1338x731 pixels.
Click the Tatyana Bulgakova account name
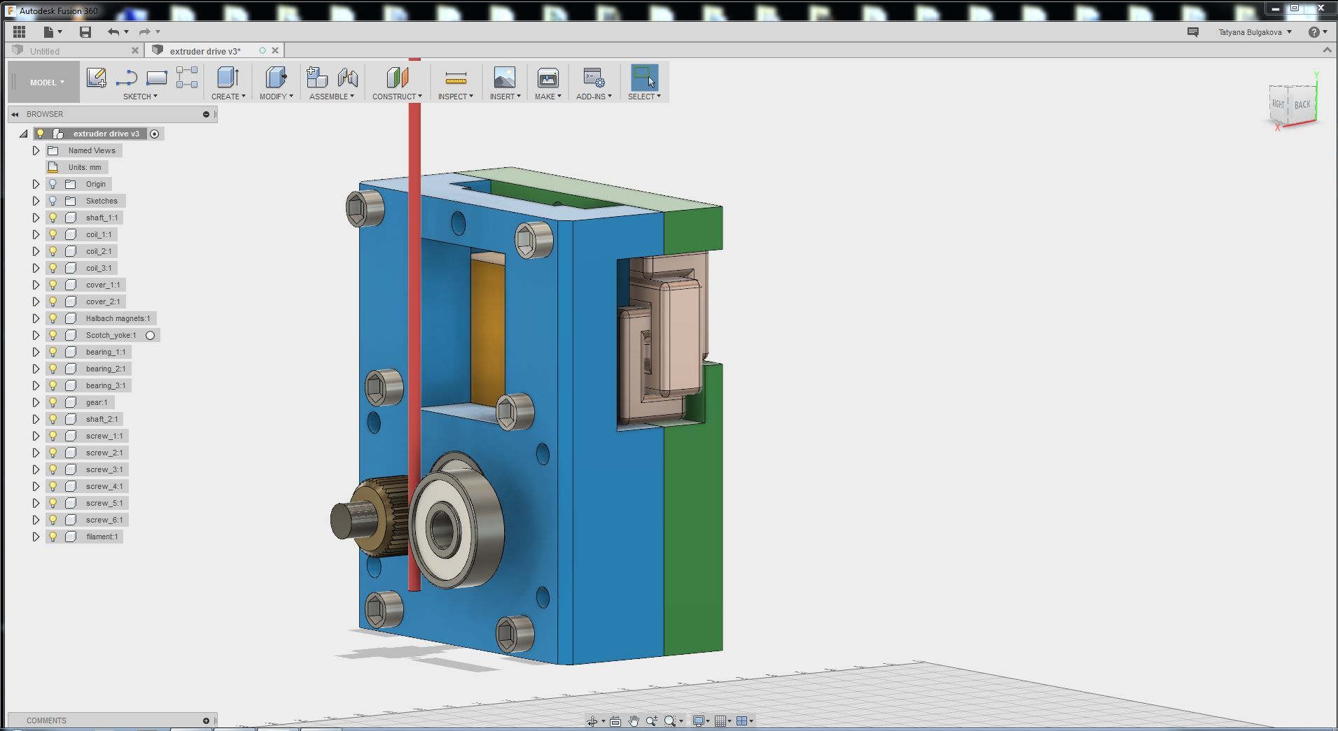tap(1253, 31)
